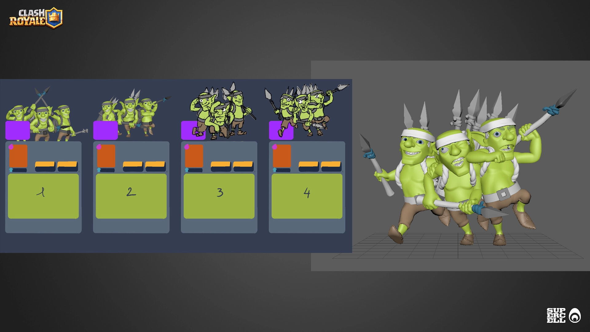Click the blue upgrade arrow on card 1
This screenshot has height=332, width=590.
(x=11, y=170)
